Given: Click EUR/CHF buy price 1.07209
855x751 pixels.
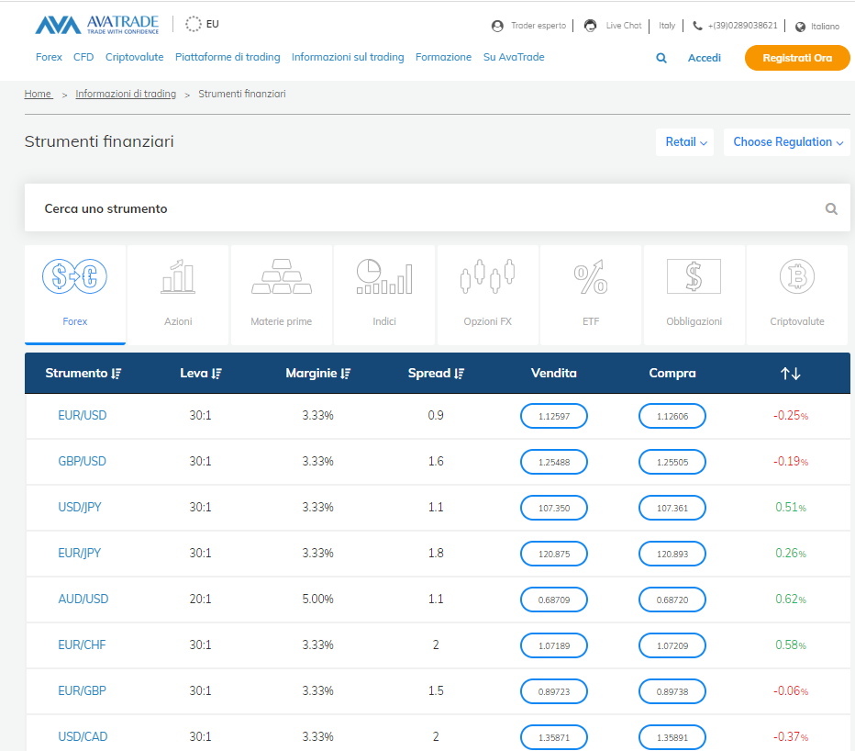Looking at the screenshot, I should [x=672, y=645].
